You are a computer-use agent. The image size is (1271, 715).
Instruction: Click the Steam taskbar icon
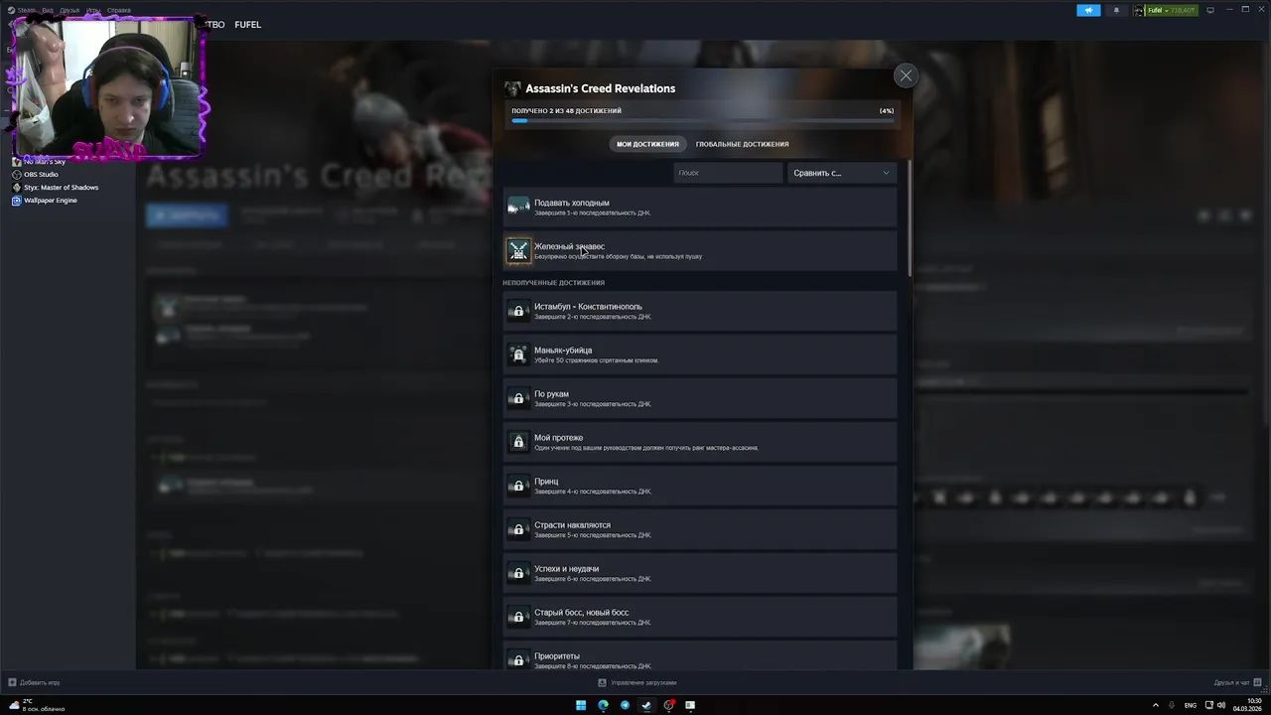646,705
